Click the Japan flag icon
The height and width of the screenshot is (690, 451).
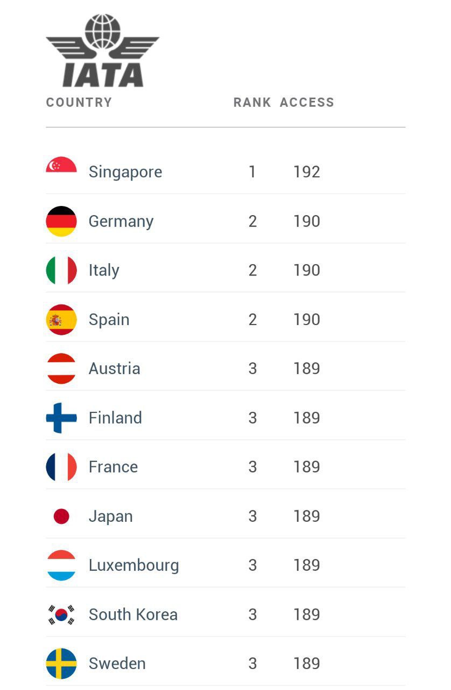point(61,516)
